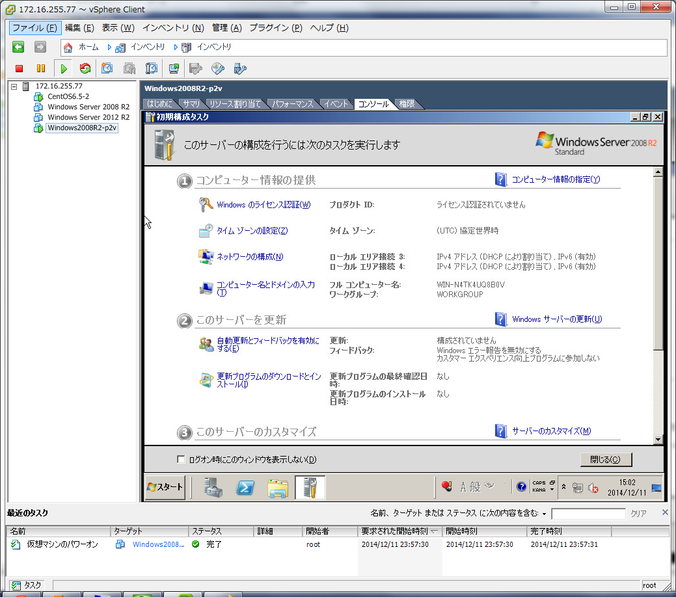Switch to the イベント tab
The height and width of the screenshot is (597, 676).
click(336, 104)
